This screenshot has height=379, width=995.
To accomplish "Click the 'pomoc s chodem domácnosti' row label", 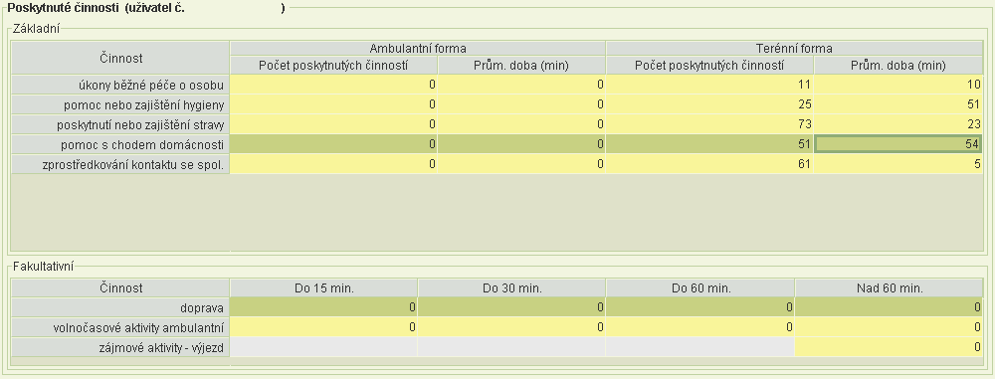I will [120, 144].
